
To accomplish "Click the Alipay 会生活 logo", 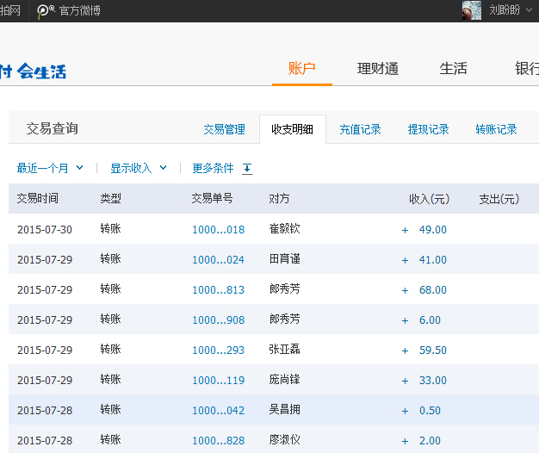I will (x=33, y=71).
